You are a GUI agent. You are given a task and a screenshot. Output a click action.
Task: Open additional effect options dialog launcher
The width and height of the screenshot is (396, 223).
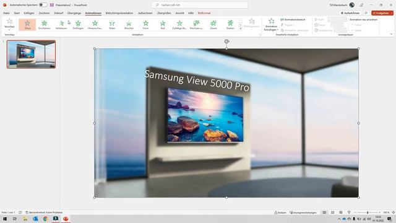(260, 35)
